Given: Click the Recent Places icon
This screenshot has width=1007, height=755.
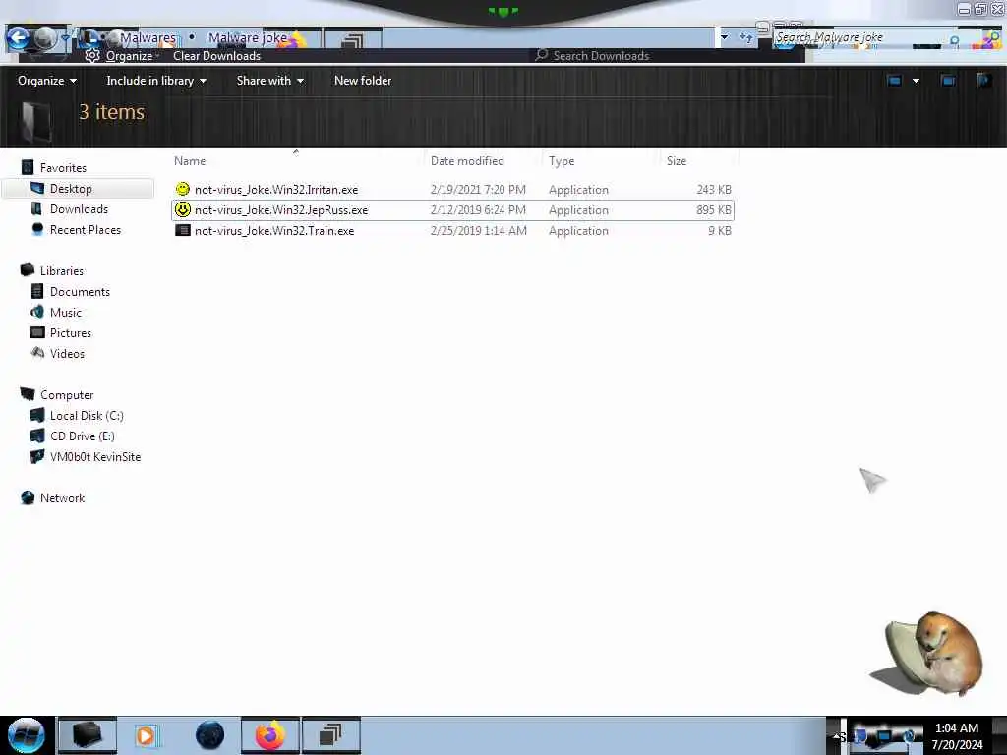Looking at the screenshot, I should tap(37, 229).
